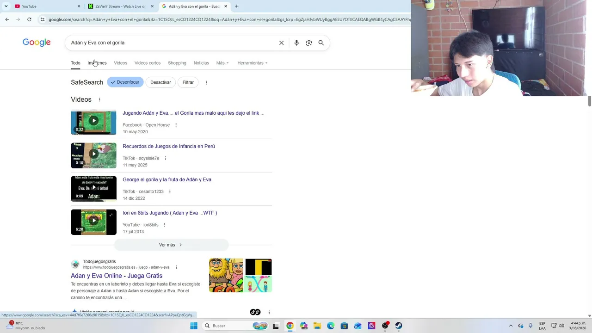Open more options beside SafeSearch filters
The image size is (592, 333).
pos(206,82)
